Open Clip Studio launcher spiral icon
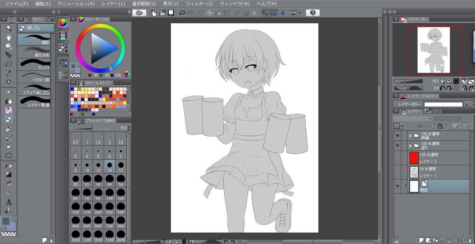 tap(139, 13)
